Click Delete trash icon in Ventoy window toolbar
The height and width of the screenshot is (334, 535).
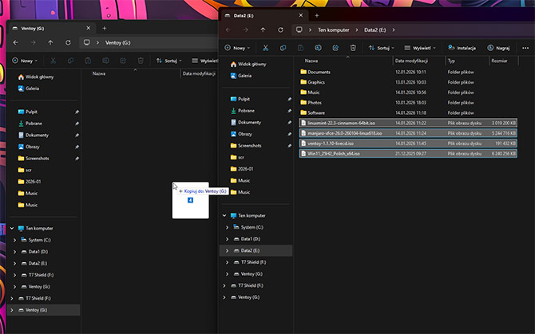[x=141, y=61]
